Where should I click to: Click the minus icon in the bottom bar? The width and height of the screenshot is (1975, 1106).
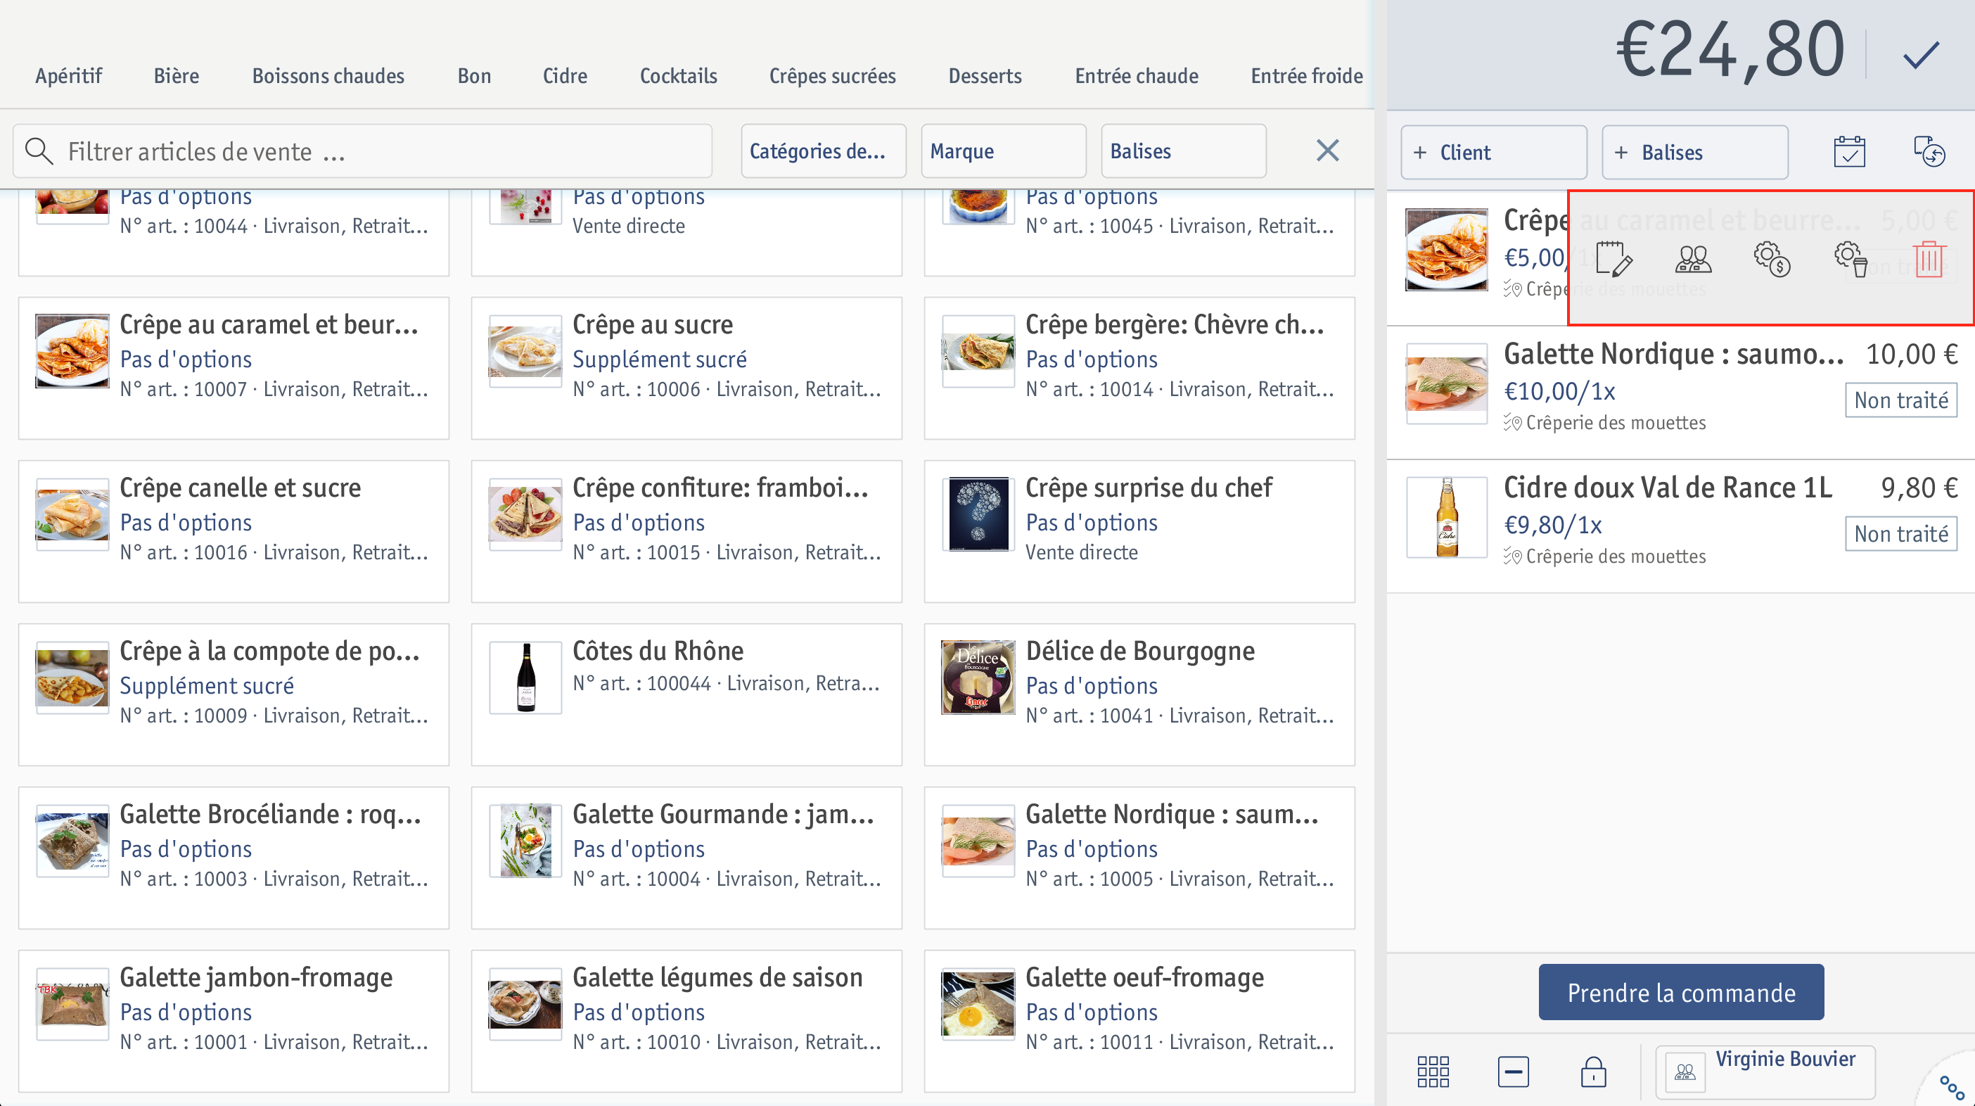pos(1514,1072)
